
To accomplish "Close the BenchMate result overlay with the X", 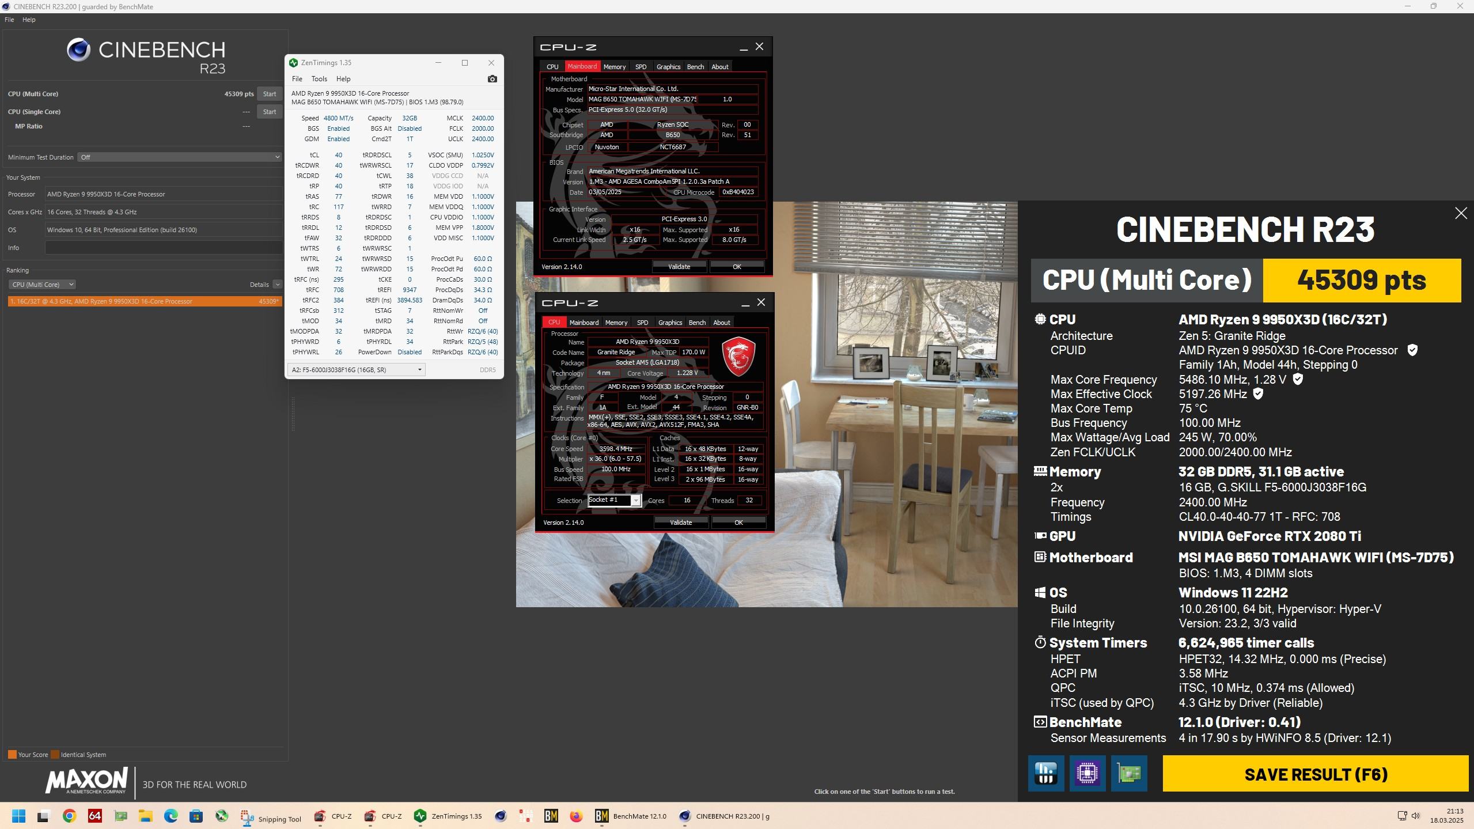I will pos(1461,213).
